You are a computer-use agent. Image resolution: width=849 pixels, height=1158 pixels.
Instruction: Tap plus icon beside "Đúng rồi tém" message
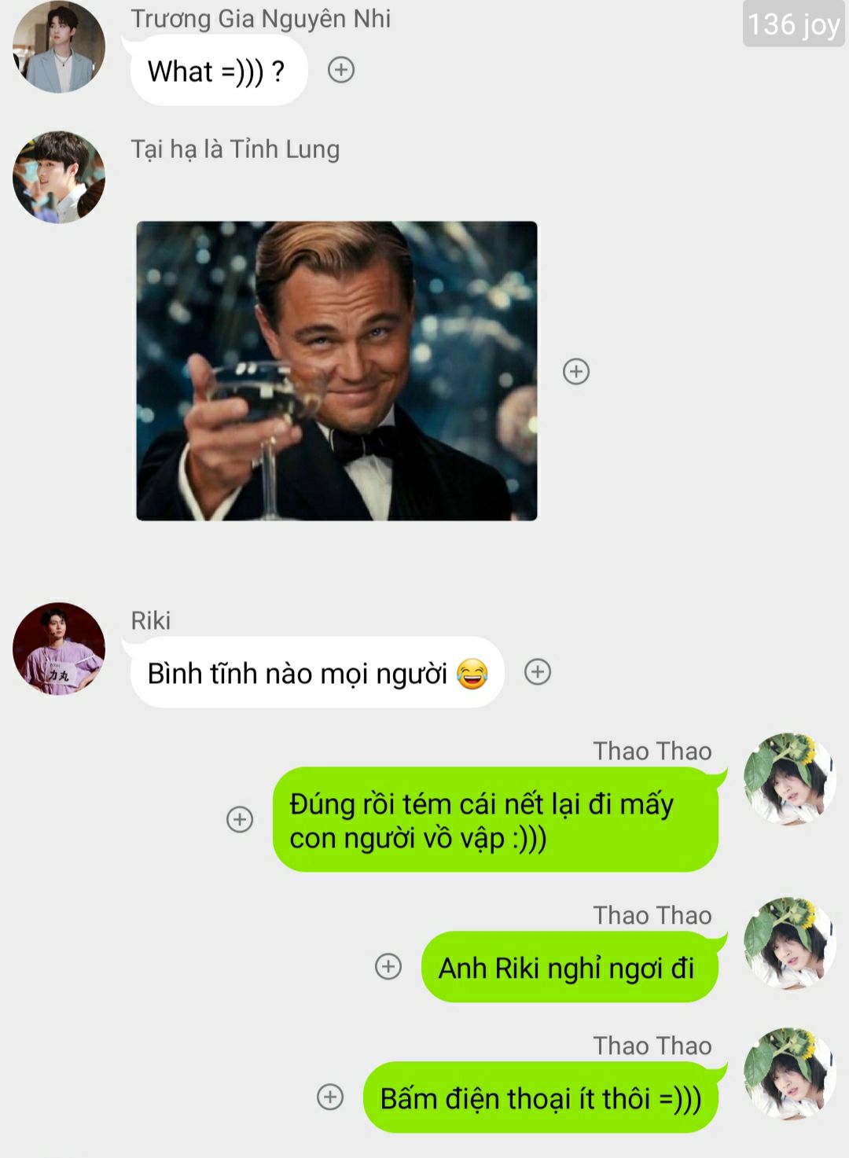click(x=240, y=819)
